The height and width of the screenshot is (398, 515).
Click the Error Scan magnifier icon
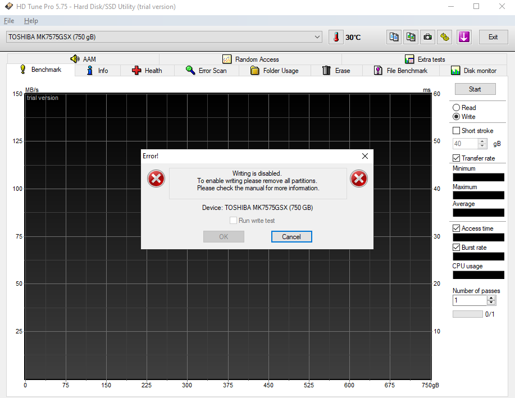190,70
